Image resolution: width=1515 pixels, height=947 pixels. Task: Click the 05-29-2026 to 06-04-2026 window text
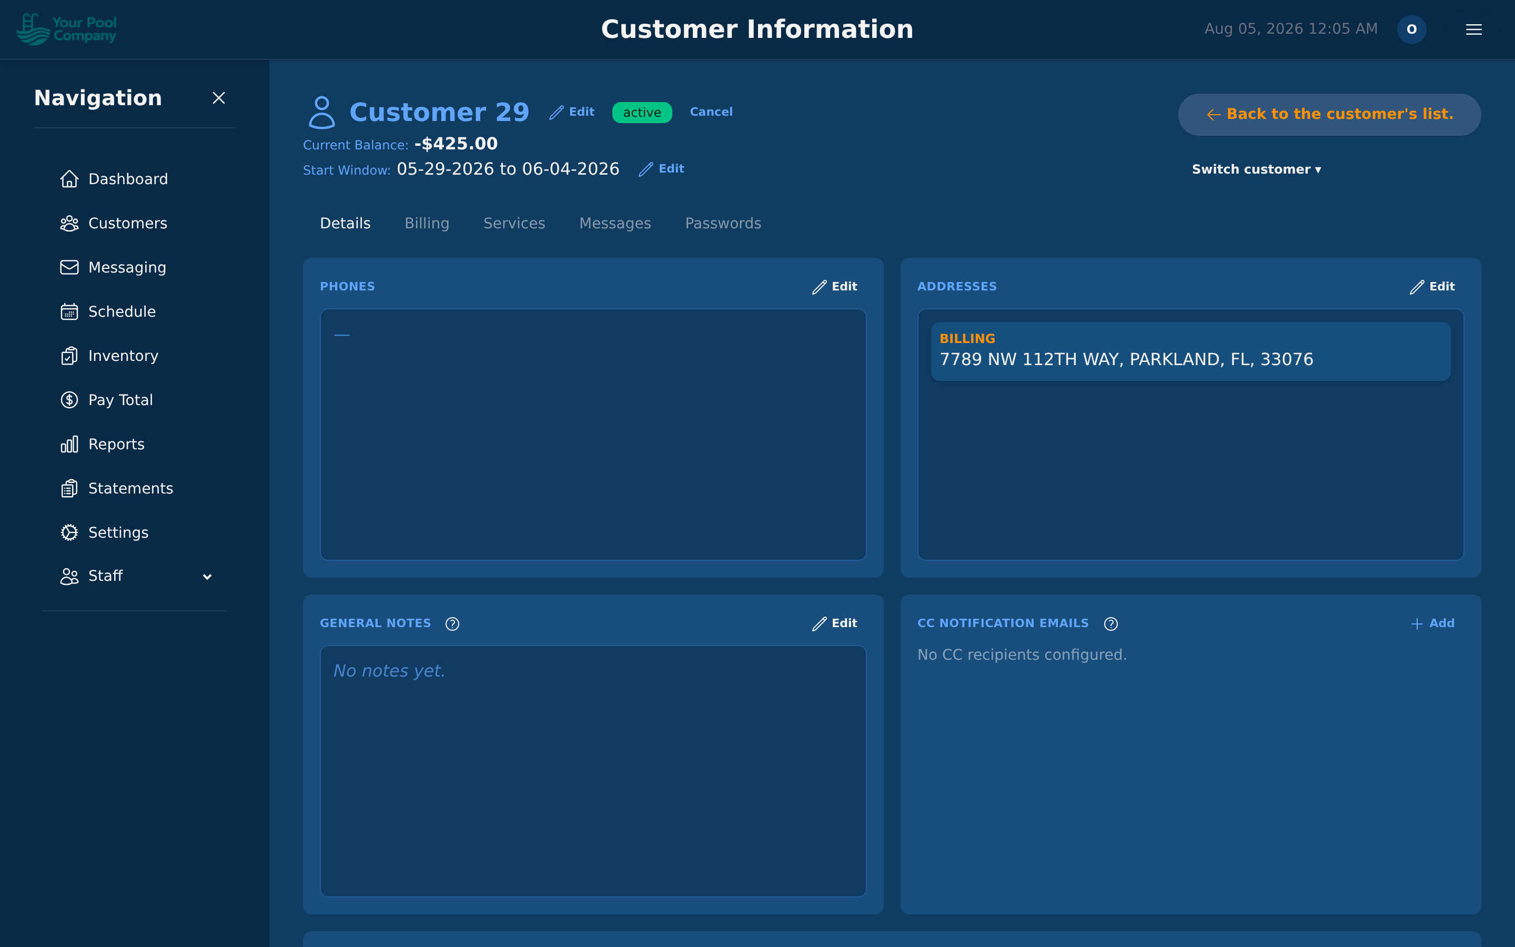tap(508, 169)
